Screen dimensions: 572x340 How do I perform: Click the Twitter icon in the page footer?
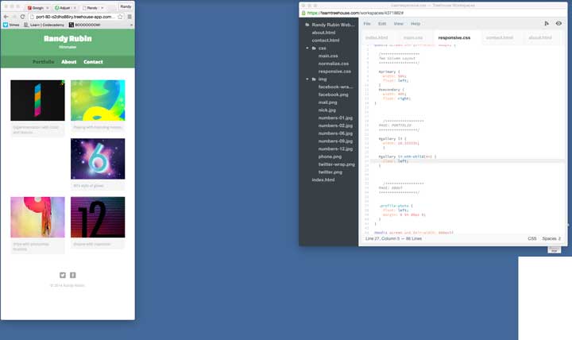click(63, 275)
